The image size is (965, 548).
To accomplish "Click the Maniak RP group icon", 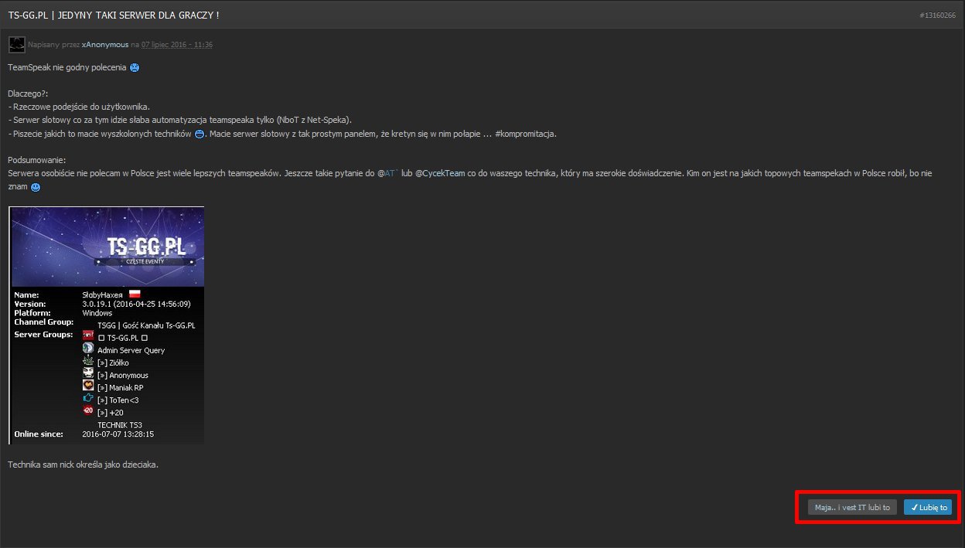I will click(x=88, y=386).
